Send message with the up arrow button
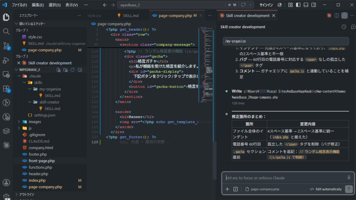Viewport: 356px width, 200px height. pos(349,189)
